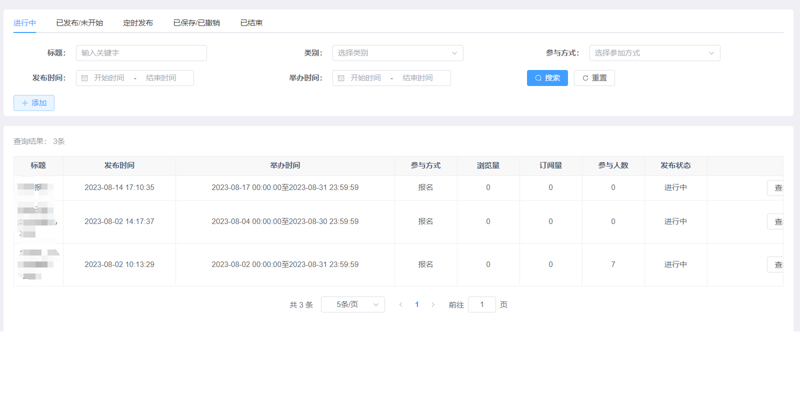The image size is (800, 412).
Task: Click the 共 3 条 total text
Action: tap(301, 305)
